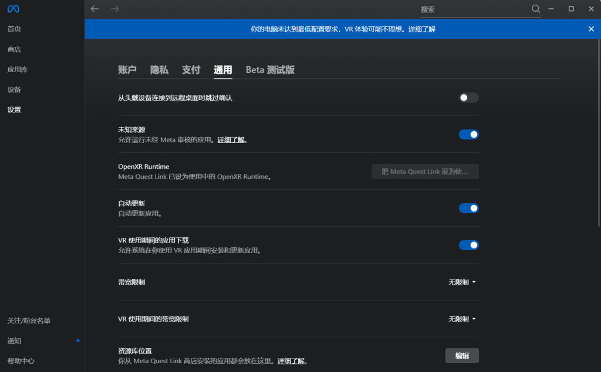Go back with the left arrow

(x=94, y=9)
